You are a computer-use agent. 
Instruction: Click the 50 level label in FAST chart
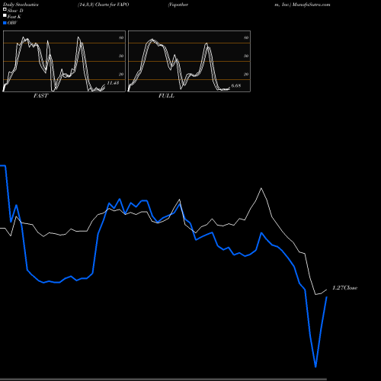click(x=121, y=56)
